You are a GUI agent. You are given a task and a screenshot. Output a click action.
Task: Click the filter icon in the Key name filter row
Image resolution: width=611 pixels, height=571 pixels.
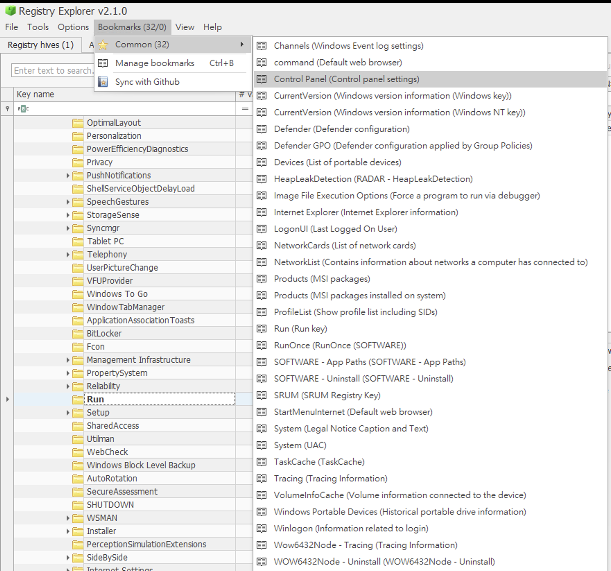coord(7,109)
